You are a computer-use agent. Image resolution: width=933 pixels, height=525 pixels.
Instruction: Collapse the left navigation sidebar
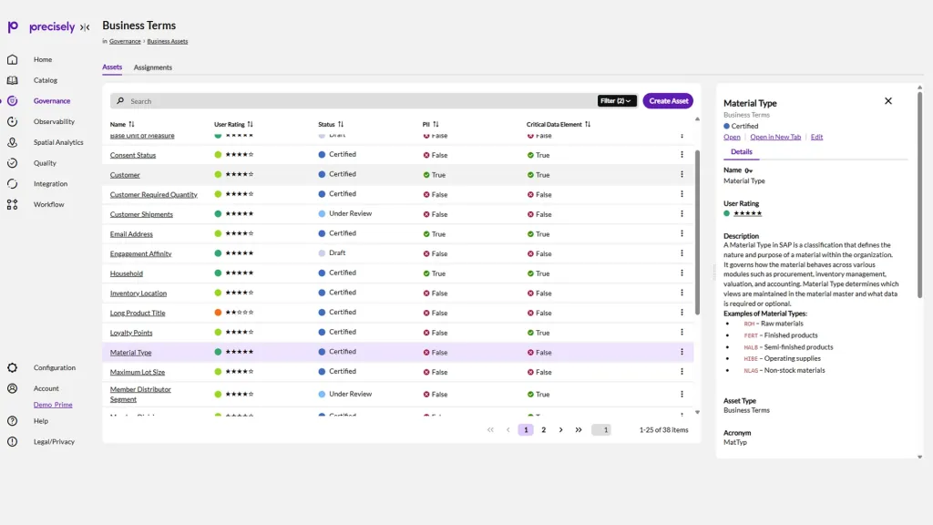click(85, 26)
